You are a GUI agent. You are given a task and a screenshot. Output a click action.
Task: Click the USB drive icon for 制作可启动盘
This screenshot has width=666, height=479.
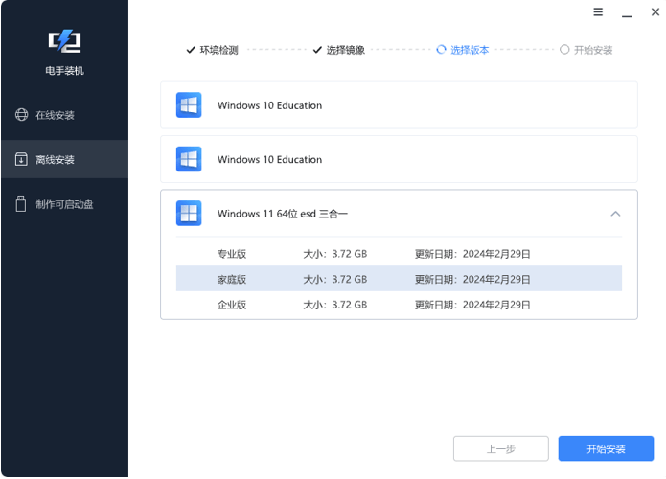[x=21, y=204]
